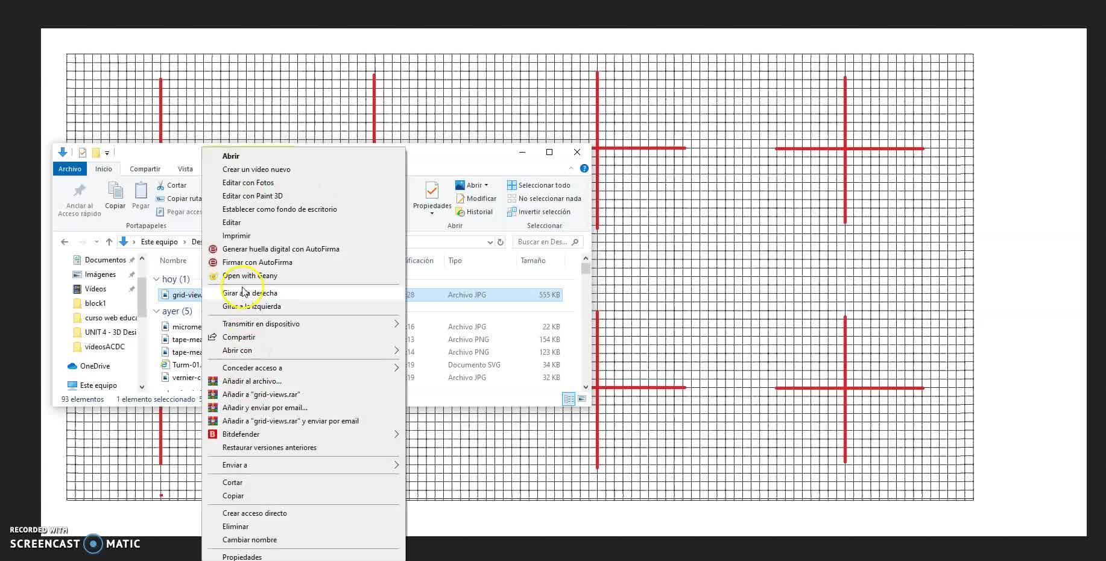Click the share icon beside Compartir in context menu

(212, 337)
